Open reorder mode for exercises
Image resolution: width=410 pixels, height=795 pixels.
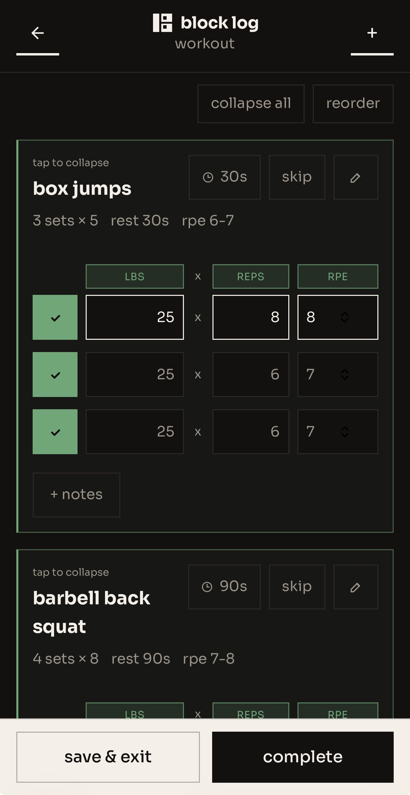pyautogui.click(x=353, y=103)
